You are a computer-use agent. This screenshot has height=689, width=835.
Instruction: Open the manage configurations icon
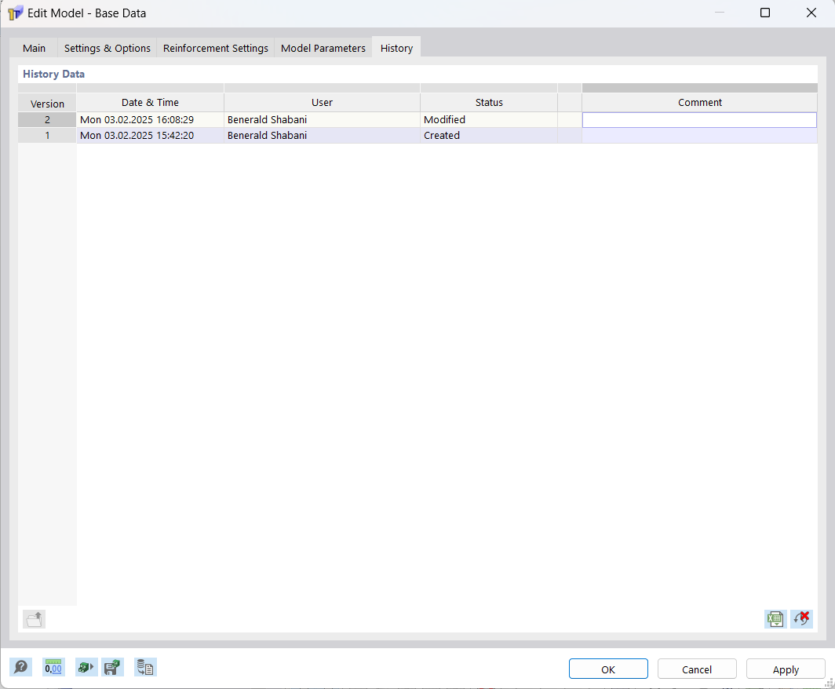click(x=145, y=666)
